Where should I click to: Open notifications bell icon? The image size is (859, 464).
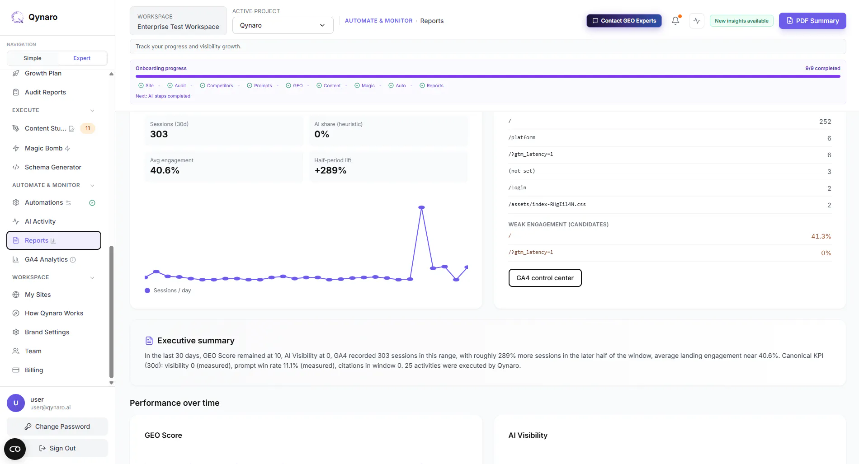(675, 21)
